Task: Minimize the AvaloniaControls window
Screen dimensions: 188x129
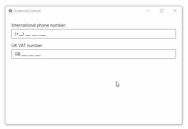Action: click(148, 11)
